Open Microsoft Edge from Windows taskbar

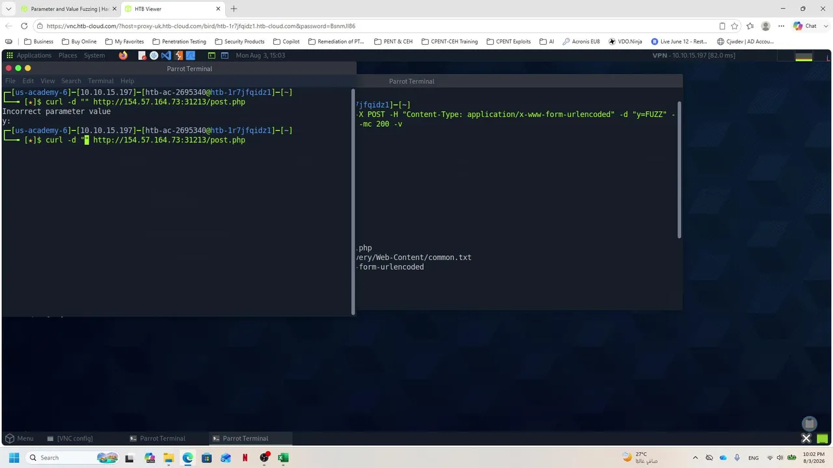pyautogui.click(x=187, y=458)
